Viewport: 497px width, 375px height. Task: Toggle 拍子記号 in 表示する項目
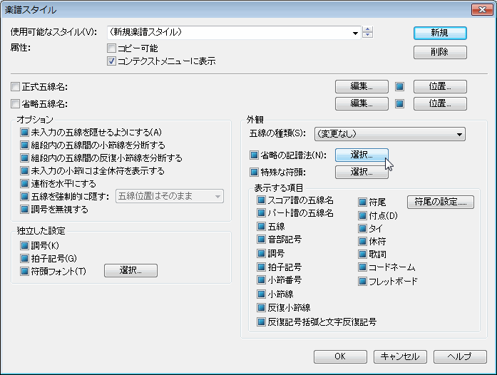(261, 267)
